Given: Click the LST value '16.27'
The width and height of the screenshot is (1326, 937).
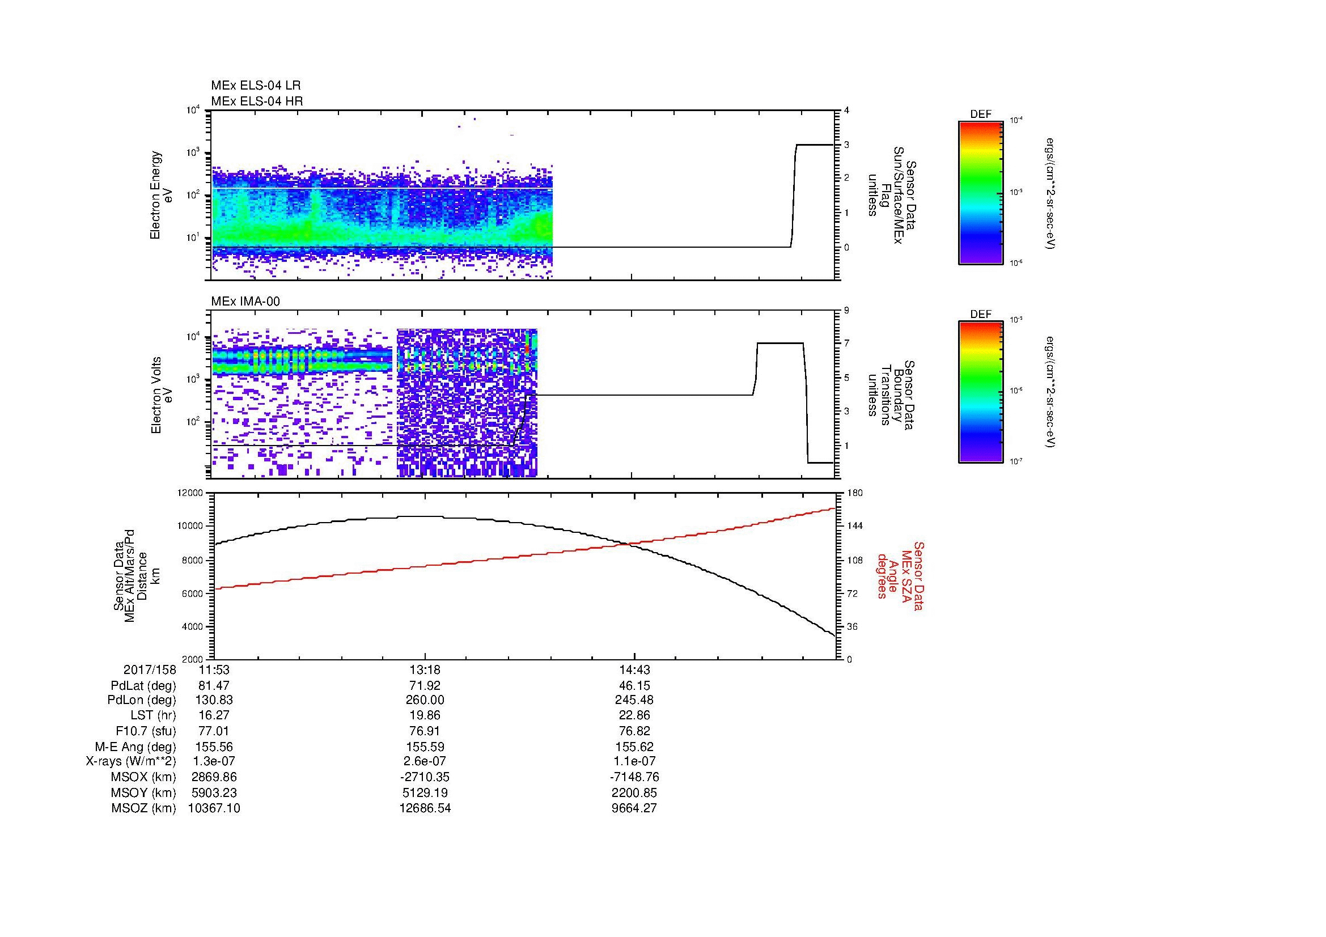Looking at the screenshot, I should (214, 716).
